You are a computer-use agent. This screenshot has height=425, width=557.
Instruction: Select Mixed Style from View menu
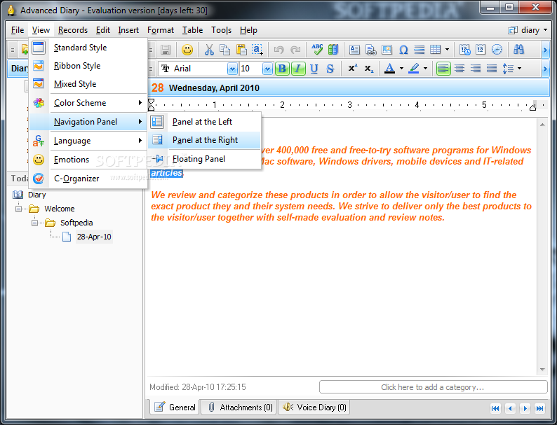click(x=88, y=84)
